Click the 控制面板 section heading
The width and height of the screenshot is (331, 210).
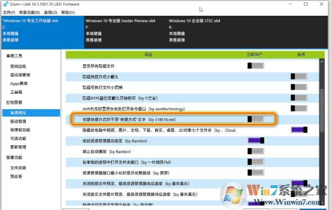tap(14, 102)
